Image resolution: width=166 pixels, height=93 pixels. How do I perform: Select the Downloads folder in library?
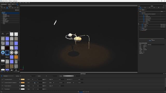click(x=4, y=12)
